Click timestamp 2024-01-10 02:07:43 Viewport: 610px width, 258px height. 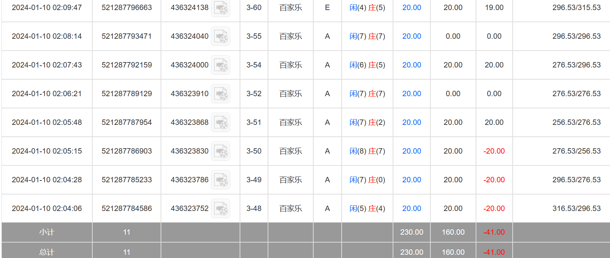tap(47, 65)
